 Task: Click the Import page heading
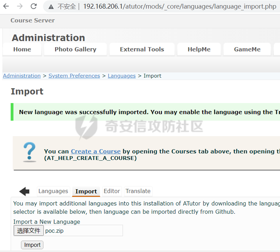click(27, 92)
